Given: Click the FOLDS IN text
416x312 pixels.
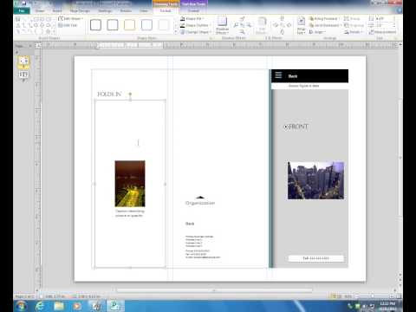Looking at the screenshot, I should 109,94.
